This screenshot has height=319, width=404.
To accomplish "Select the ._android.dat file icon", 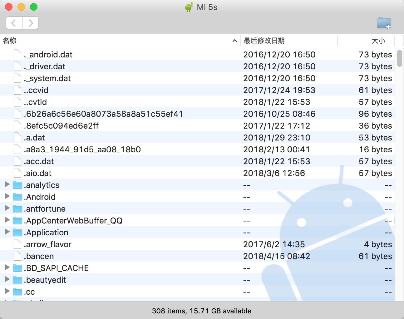I will tap(17, 54).
